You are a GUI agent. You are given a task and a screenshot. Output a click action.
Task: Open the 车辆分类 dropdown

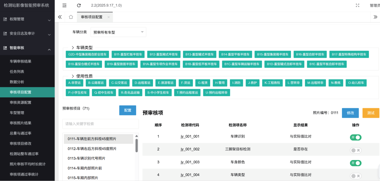tap(118, 32)
